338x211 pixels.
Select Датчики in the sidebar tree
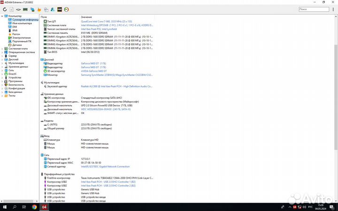pos(17,45)
